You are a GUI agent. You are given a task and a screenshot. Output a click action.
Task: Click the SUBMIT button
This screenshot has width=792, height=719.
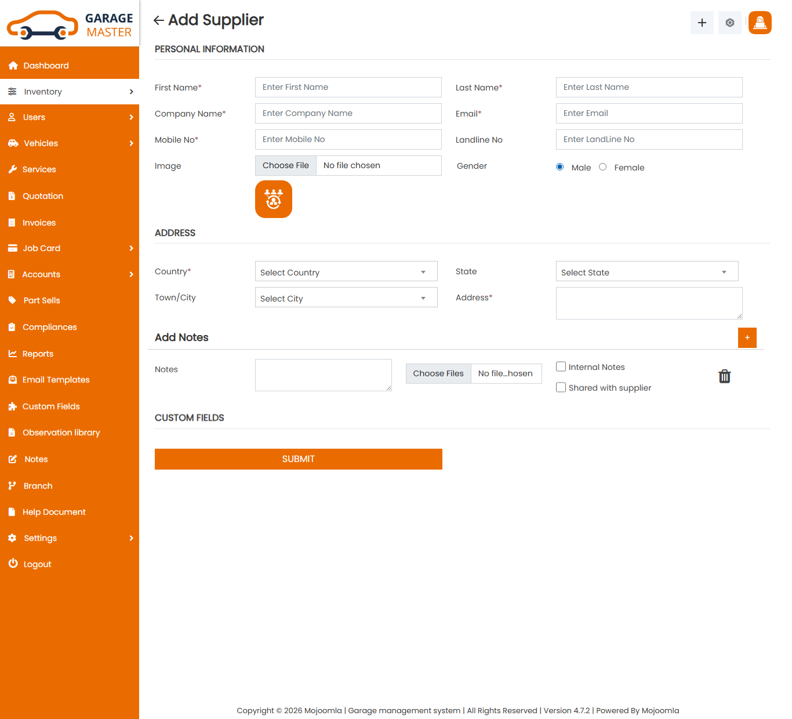click(298, 459)
